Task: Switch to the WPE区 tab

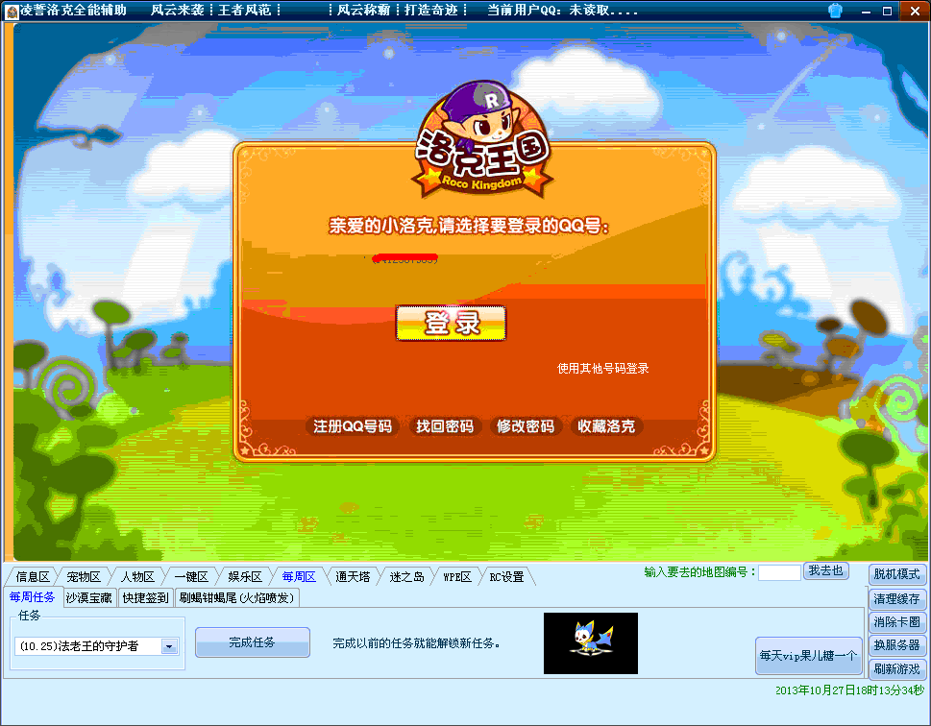Action: (456, 576)
